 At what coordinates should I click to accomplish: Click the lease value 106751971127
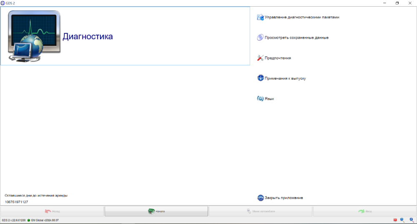16,202
